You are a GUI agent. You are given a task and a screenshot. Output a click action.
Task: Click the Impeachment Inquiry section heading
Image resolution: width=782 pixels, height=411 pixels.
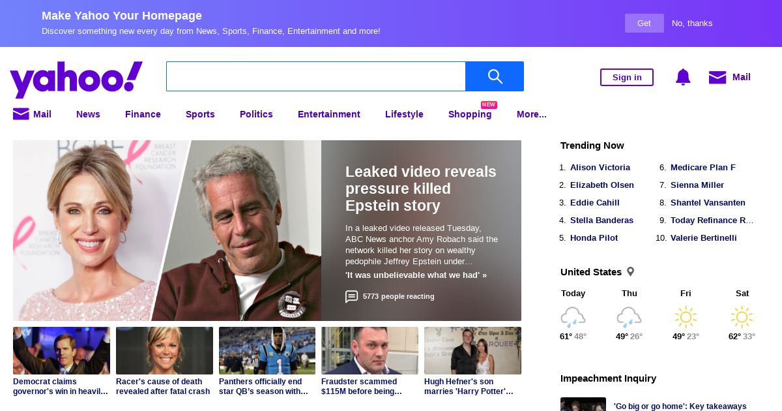608,378
